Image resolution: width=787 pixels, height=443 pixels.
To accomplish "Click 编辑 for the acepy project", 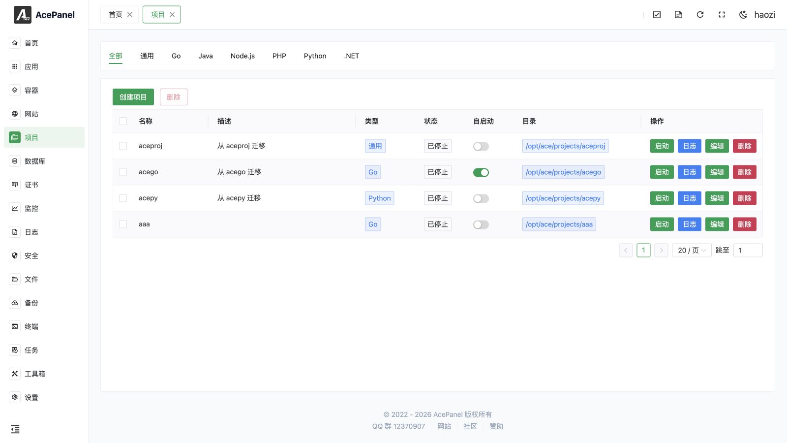I will point(717,198).
